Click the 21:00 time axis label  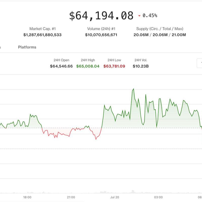71,197
